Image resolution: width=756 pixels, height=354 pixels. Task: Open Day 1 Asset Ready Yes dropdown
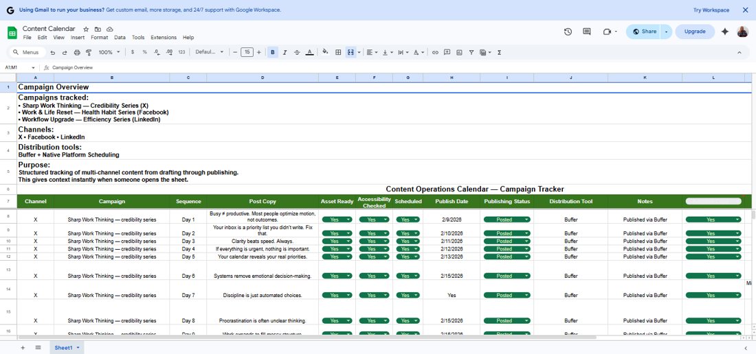(x=337, y=220)
